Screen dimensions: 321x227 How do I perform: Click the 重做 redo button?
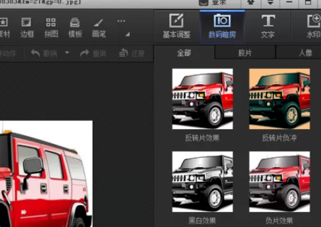[x=93, y=53]
